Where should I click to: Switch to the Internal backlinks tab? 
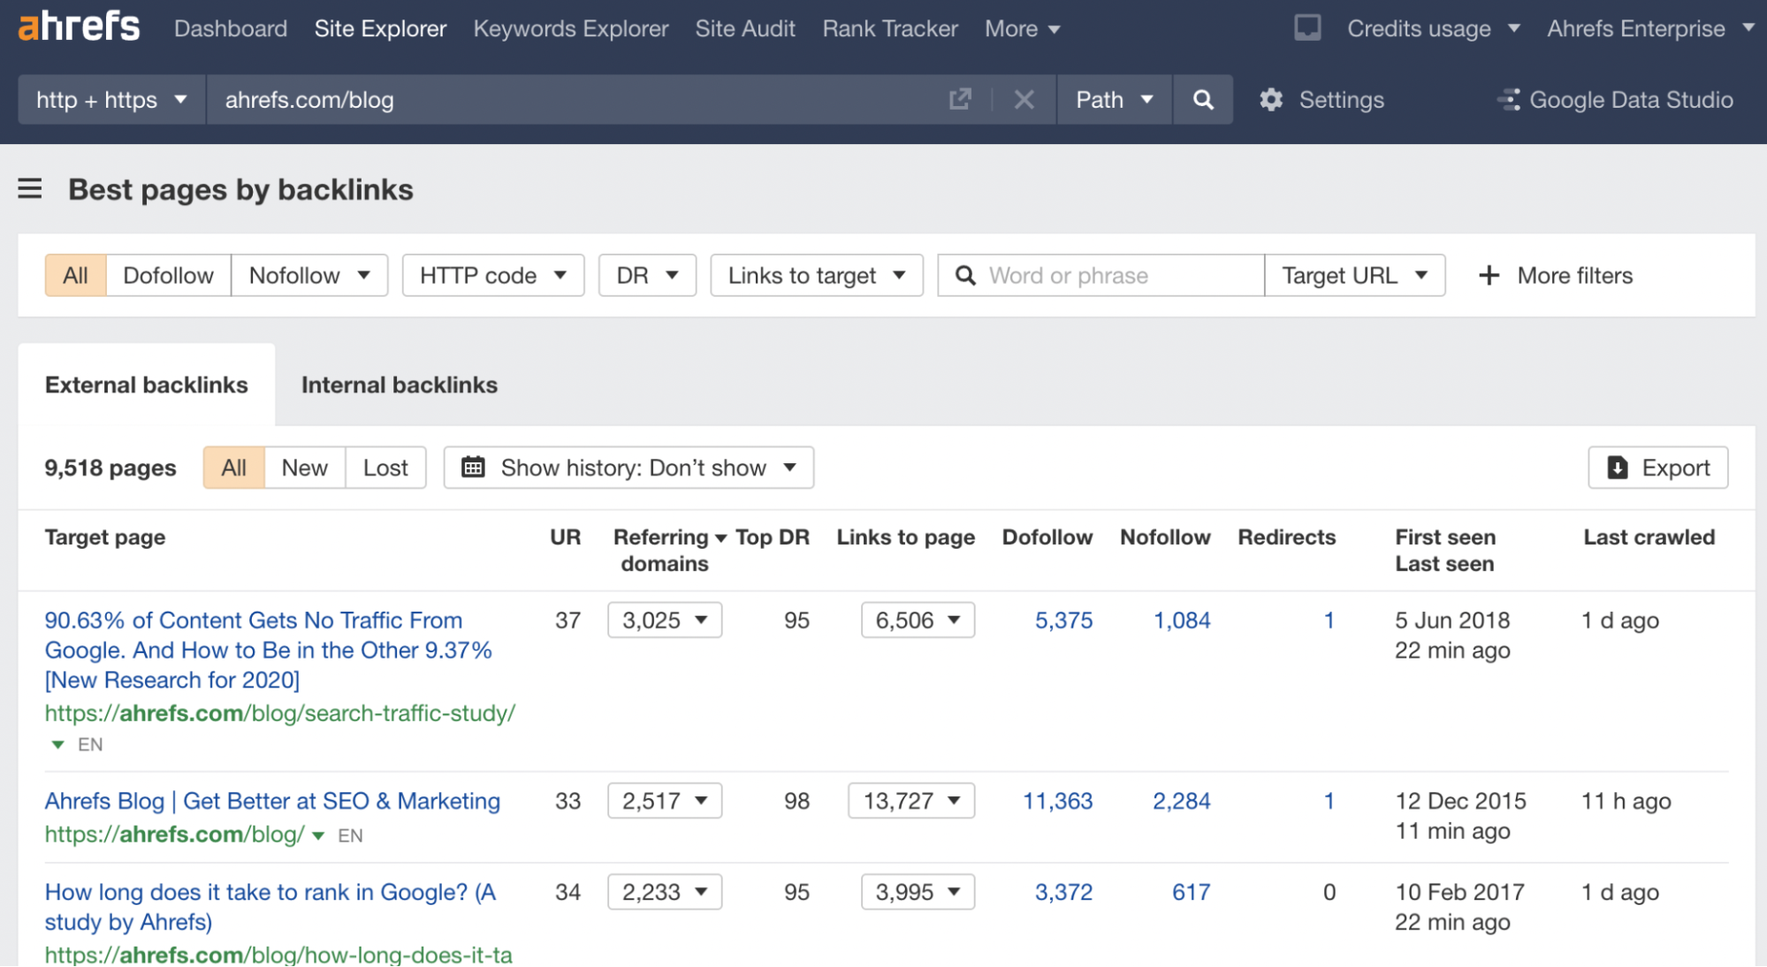[x=400, y=385]
